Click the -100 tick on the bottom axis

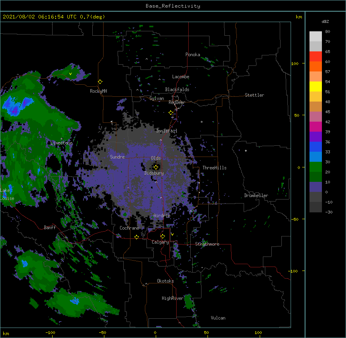51,333
